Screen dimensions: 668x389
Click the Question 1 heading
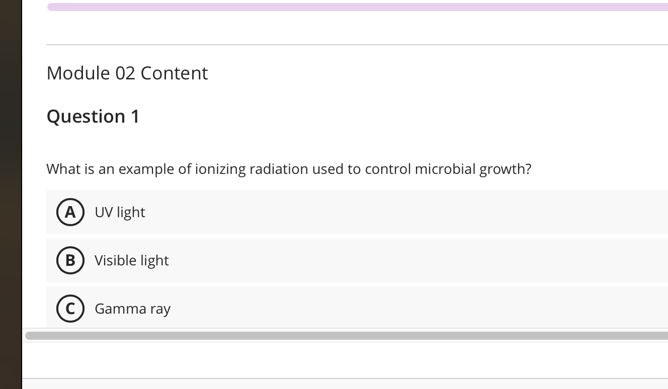(93, 116)
